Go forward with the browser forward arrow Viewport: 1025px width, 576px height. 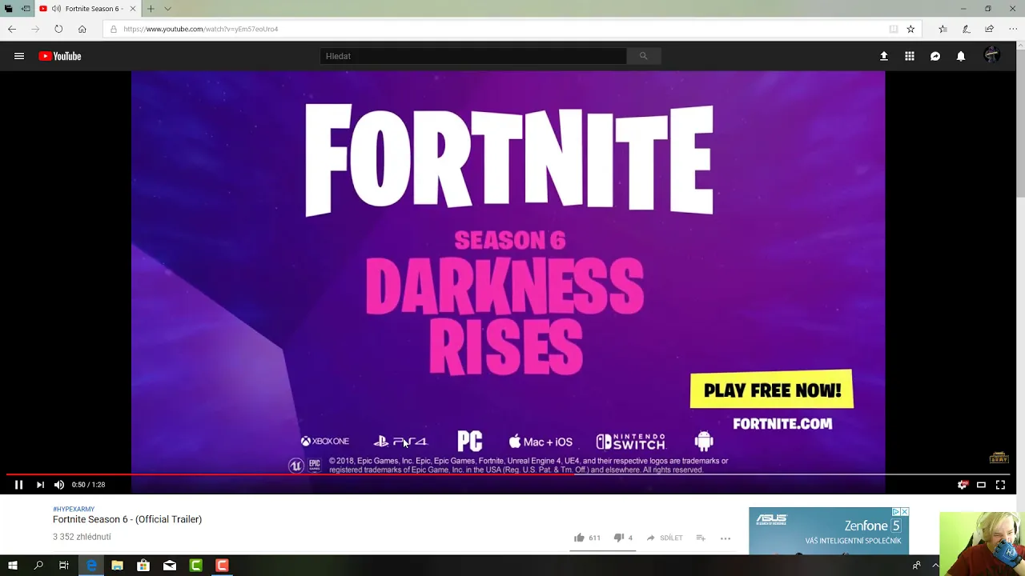click(x=35, y=29)
